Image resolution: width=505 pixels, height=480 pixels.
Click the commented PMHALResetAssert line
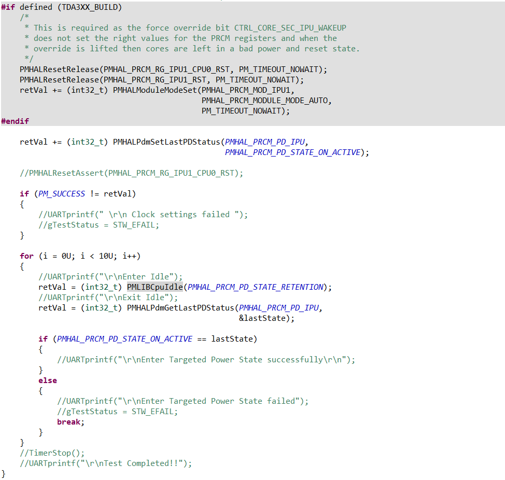coord(131,173)
